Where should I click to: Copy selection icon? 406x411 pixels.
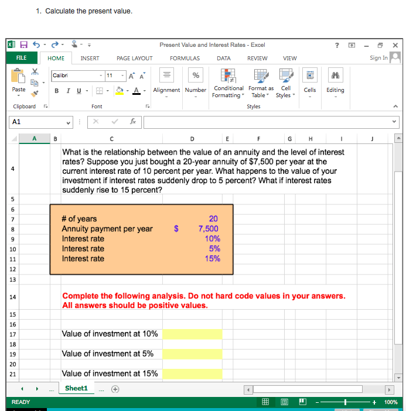pyautogui.click(x=35, y=83)
